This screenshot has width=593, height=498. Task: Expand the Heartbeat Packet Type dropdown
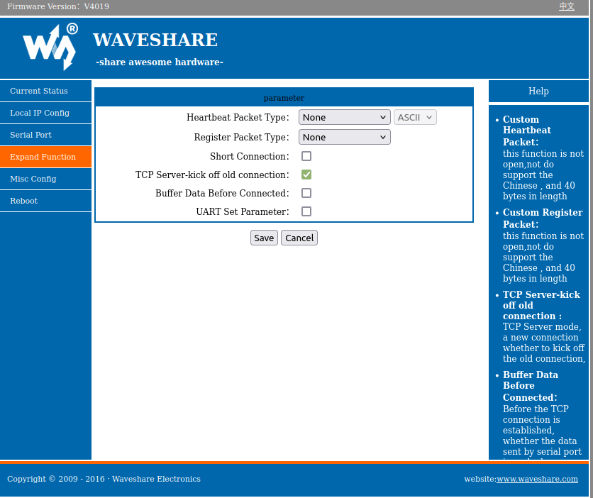[x=344, y=118]
